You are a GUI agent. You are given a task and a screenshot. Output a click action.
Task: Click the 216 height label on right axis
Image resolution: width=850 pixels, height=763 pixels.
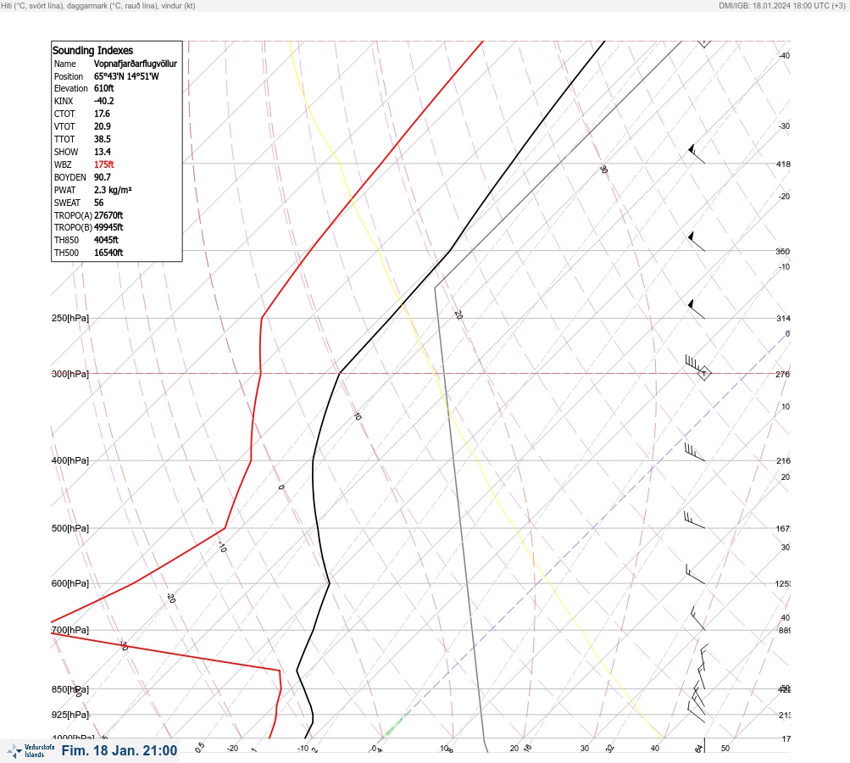783,461
